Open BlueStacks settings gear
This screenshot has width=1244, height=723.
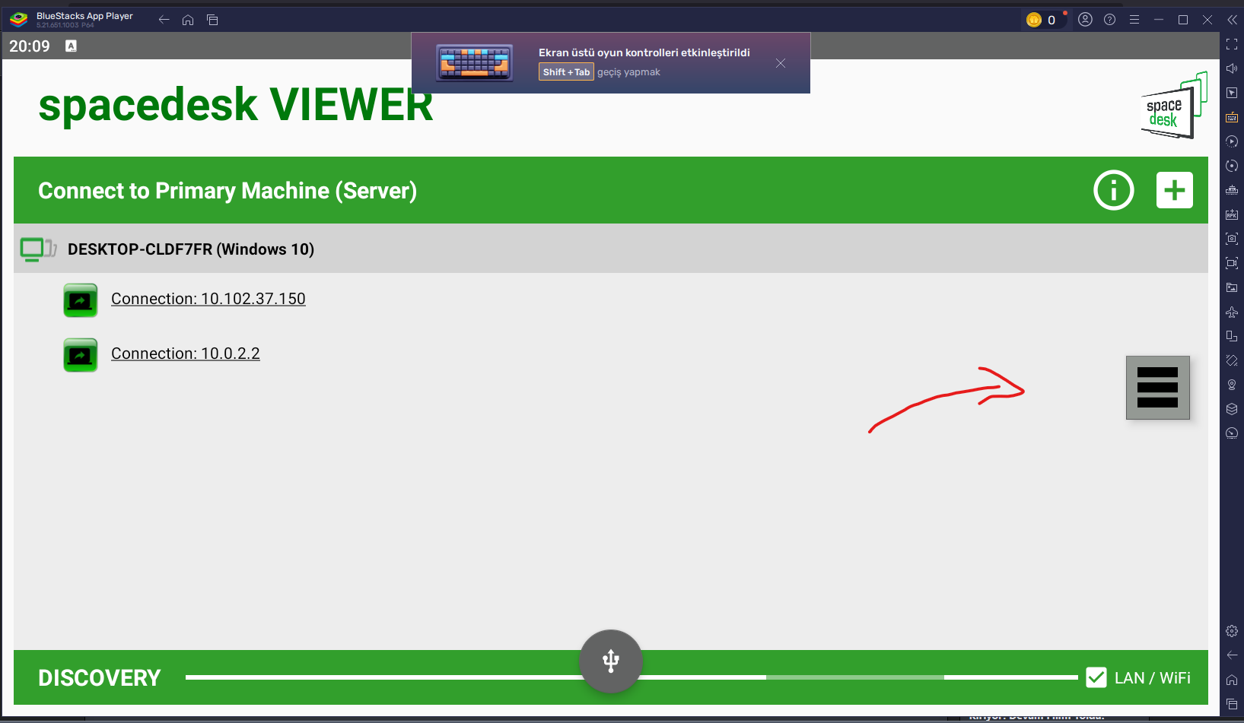click(x=1232, y=631)
